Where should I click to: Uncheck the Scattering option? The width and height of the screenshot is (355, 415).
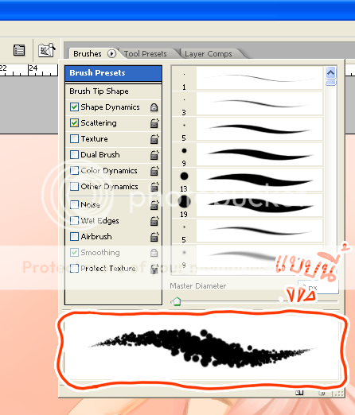74,123
